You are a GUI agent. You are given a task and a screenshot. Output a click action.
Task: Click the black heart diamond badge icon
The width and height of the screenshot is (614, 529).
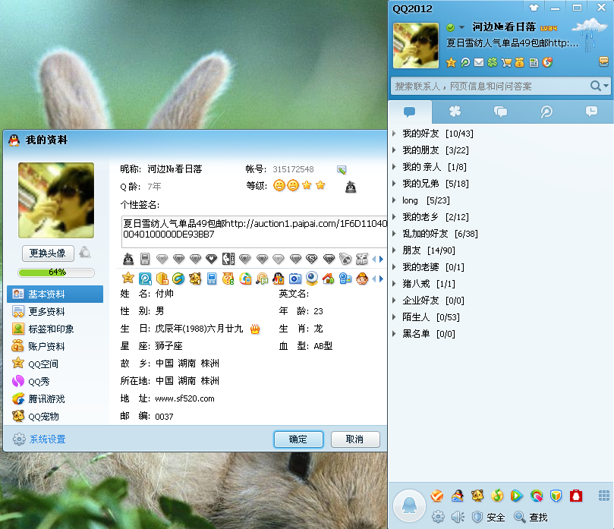pyautogui.click(x=212, y=259)
